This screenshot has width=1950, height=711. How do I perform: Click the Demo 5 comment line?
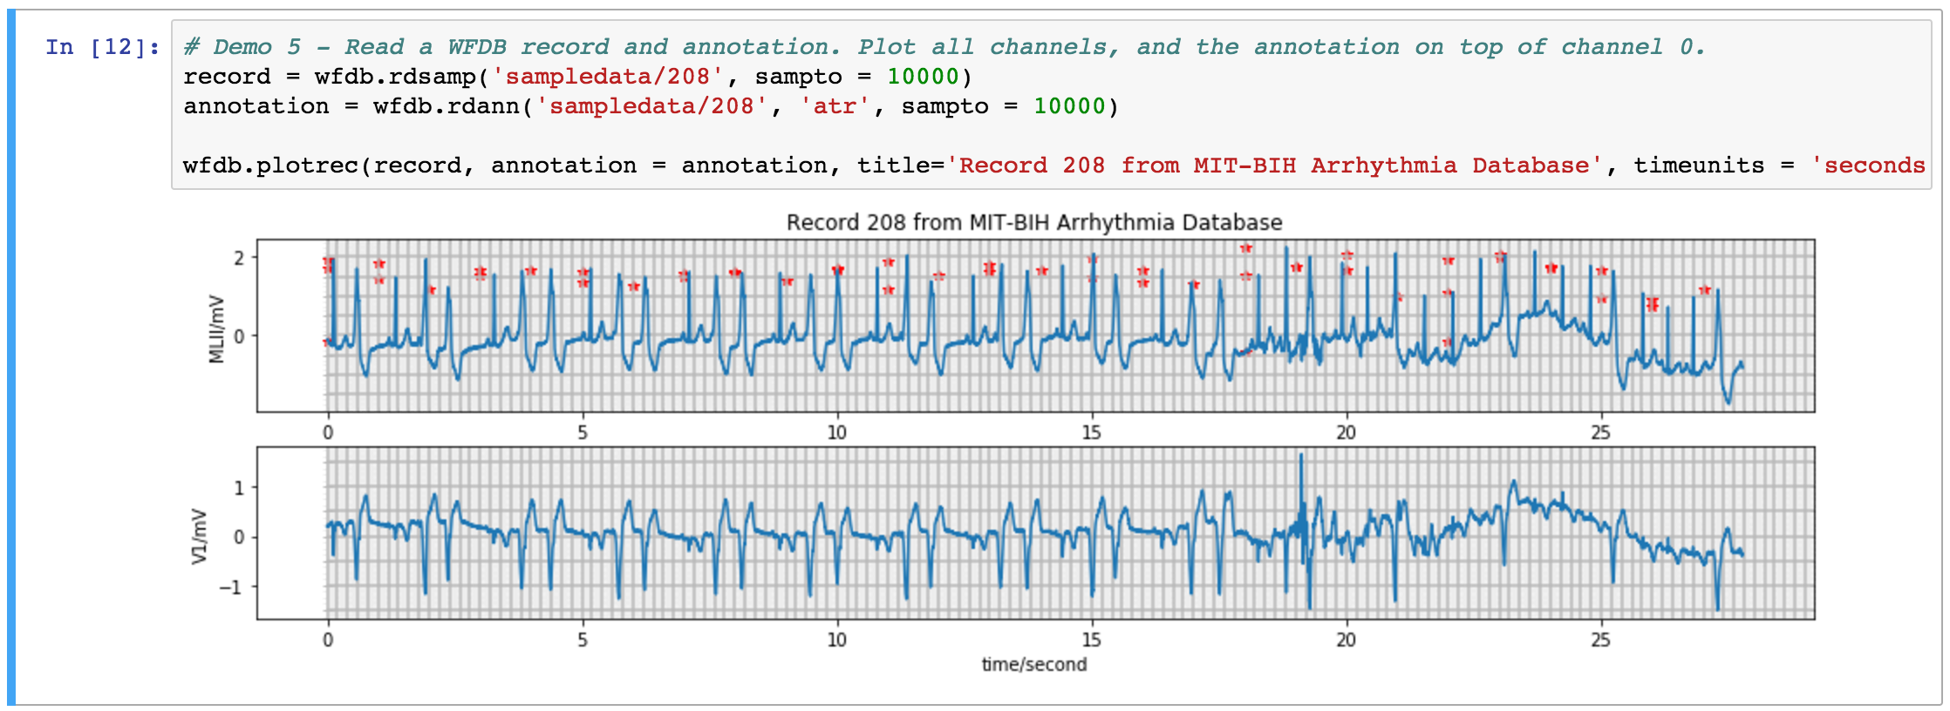click(944, 47)
